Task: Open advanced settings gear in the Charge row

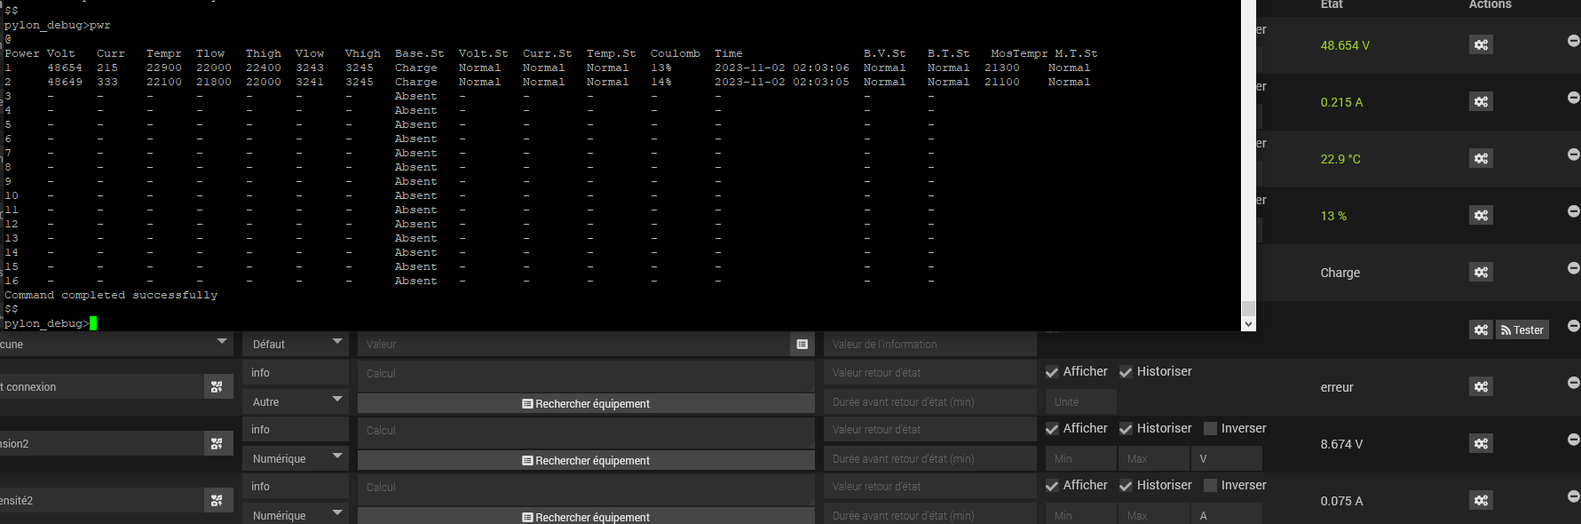Action: 1481,273
